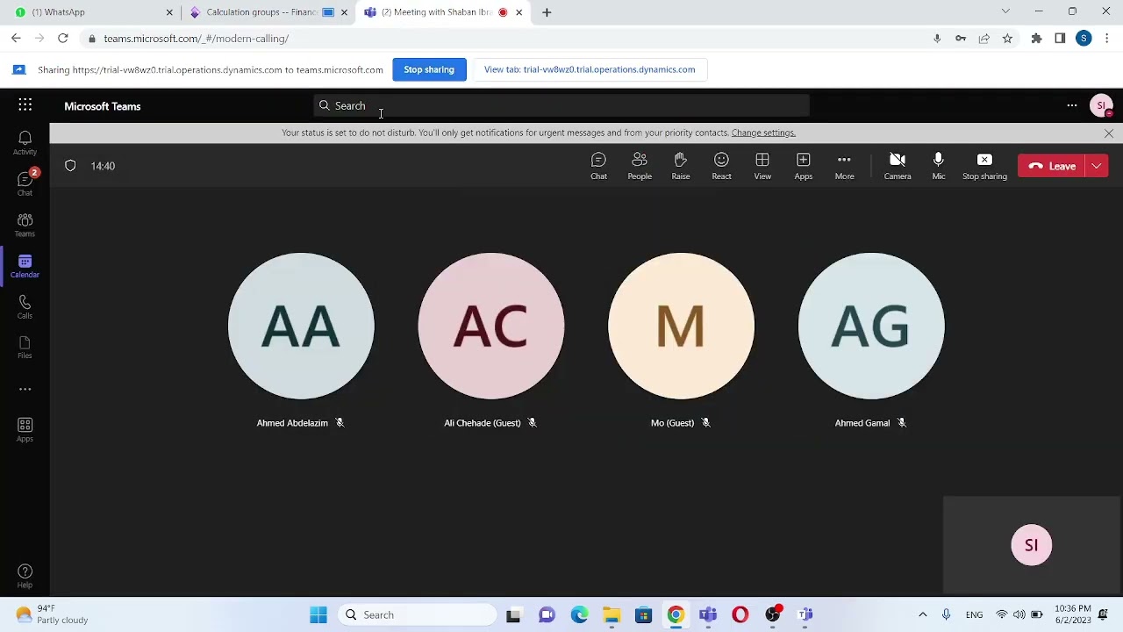Show the People participants panel
Screen dimensions: 1123x632
pos(640,166)
